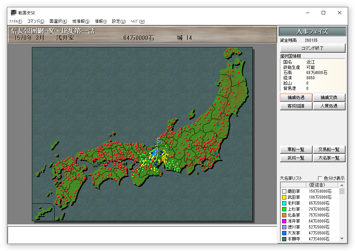Click the cyan 毛利家 color swatch
This screenshot has width=355, height=251.
click(284, 203)
